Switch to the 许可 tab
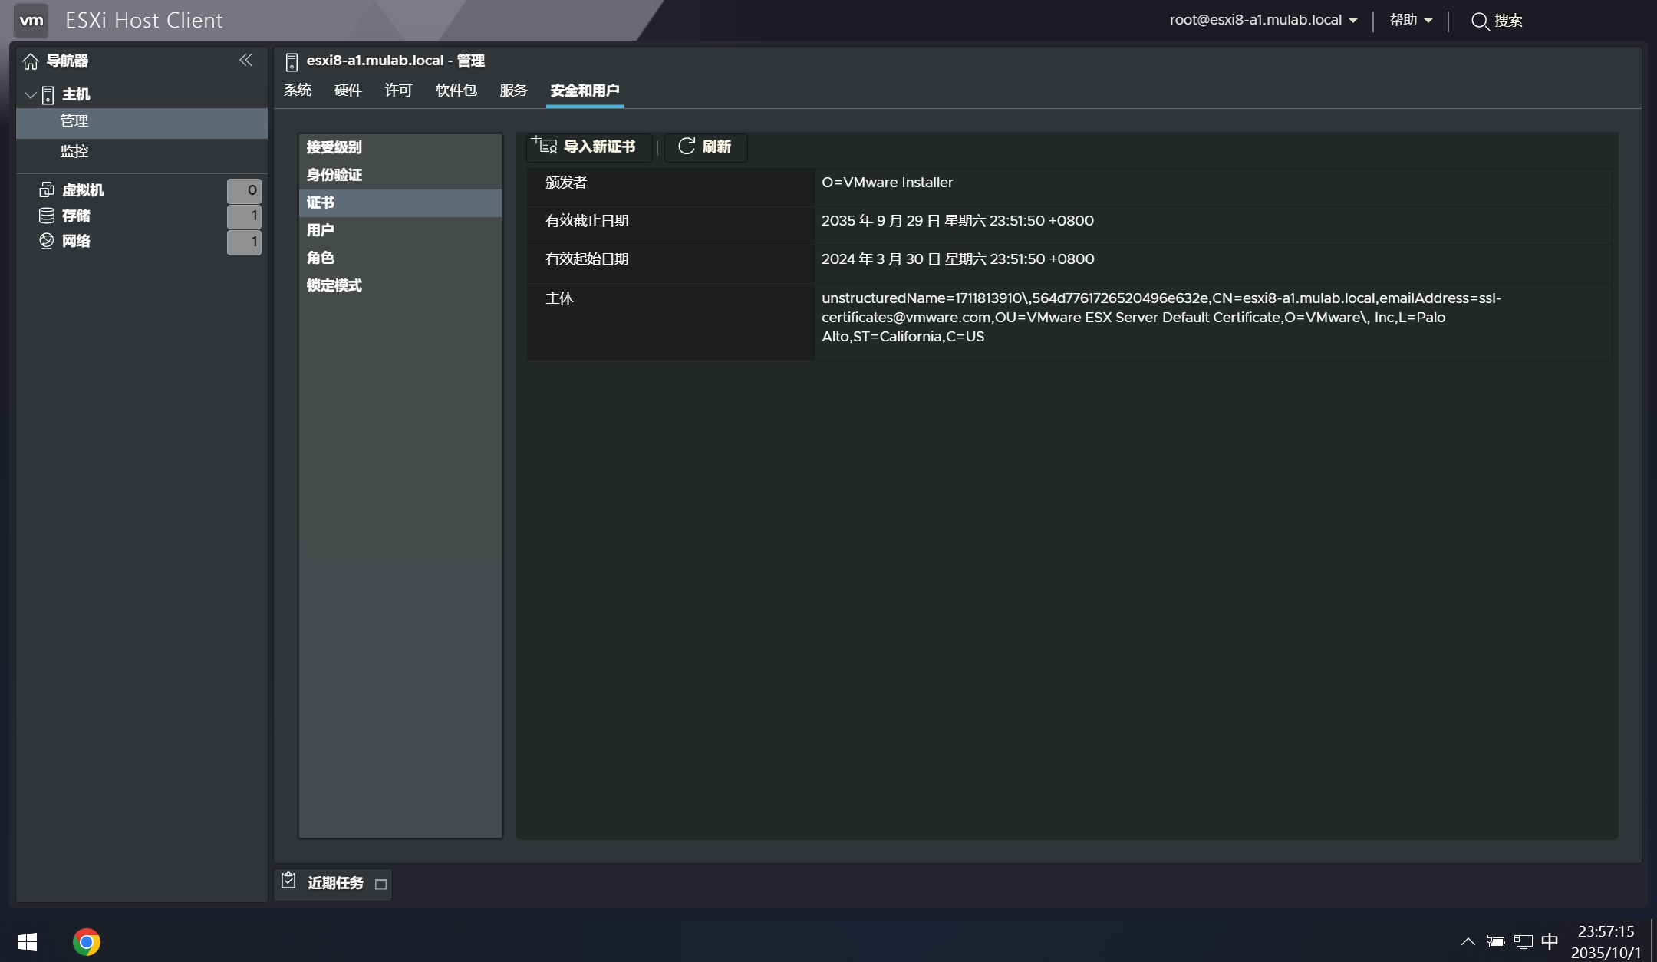Image resolution: width=1657 pixels, height=962 pixels. (x=398, y=91)
